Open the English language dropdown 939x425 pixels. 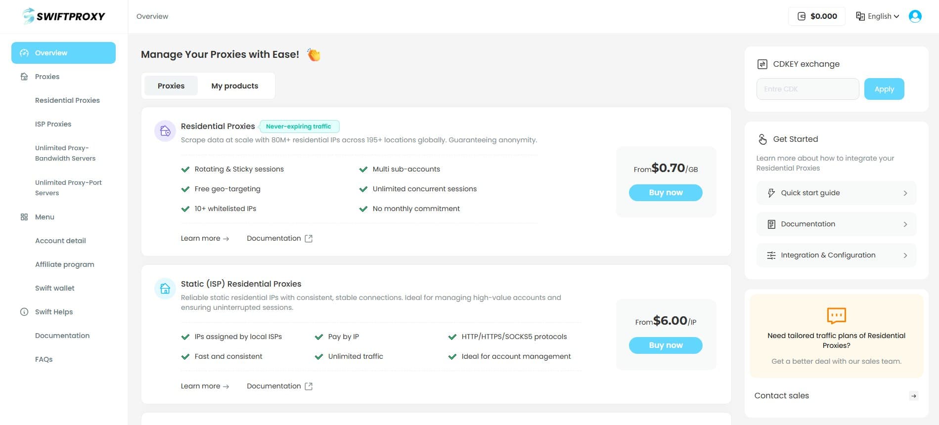(878, 16)
